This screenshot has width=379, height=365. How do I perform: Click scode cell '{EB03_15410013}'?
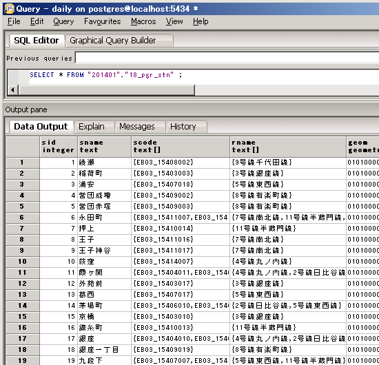click(x=181, y=328)
